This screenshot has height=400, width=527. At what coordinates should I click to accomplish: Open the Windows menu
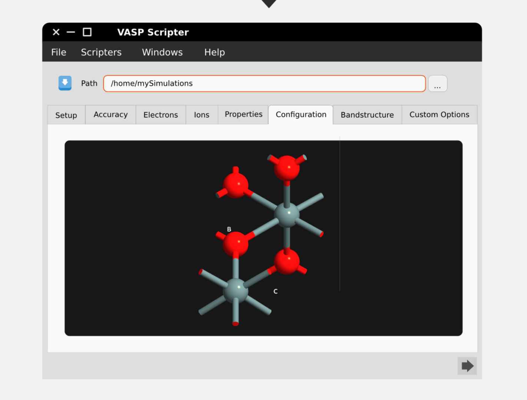(x=162, y=52)
